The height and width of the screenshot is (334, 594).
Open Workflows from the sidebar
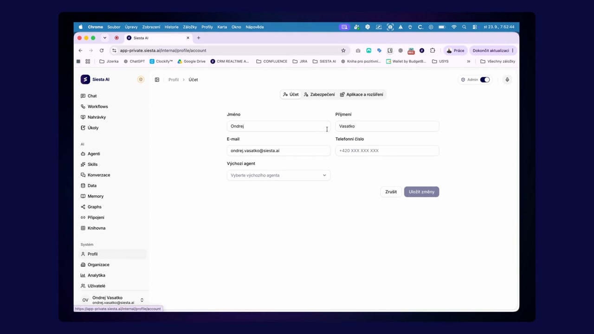click(x=97, y=107)
